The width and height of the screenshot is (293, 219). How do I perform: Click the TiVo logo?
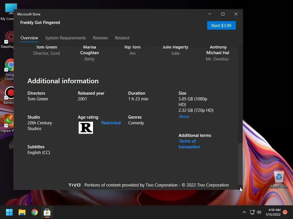tap(74, 185)
